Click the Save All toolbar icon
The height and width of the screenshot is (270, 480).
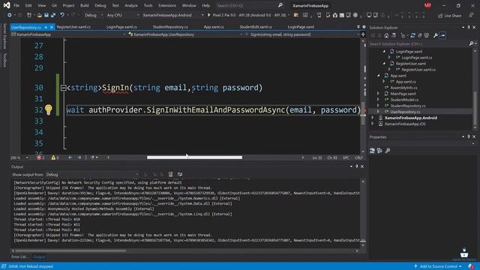pyautogui.click(x=53, y=15)
